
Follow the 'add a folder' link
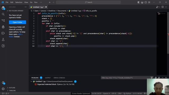pyautogui.click(x=16, y=35)
